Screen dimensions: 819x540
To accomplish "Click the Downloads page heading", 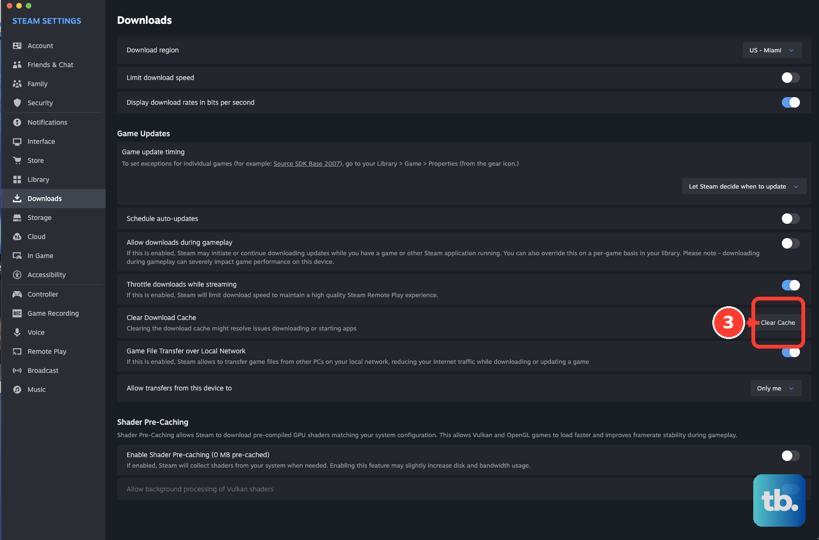I will [x=144, y=20].
